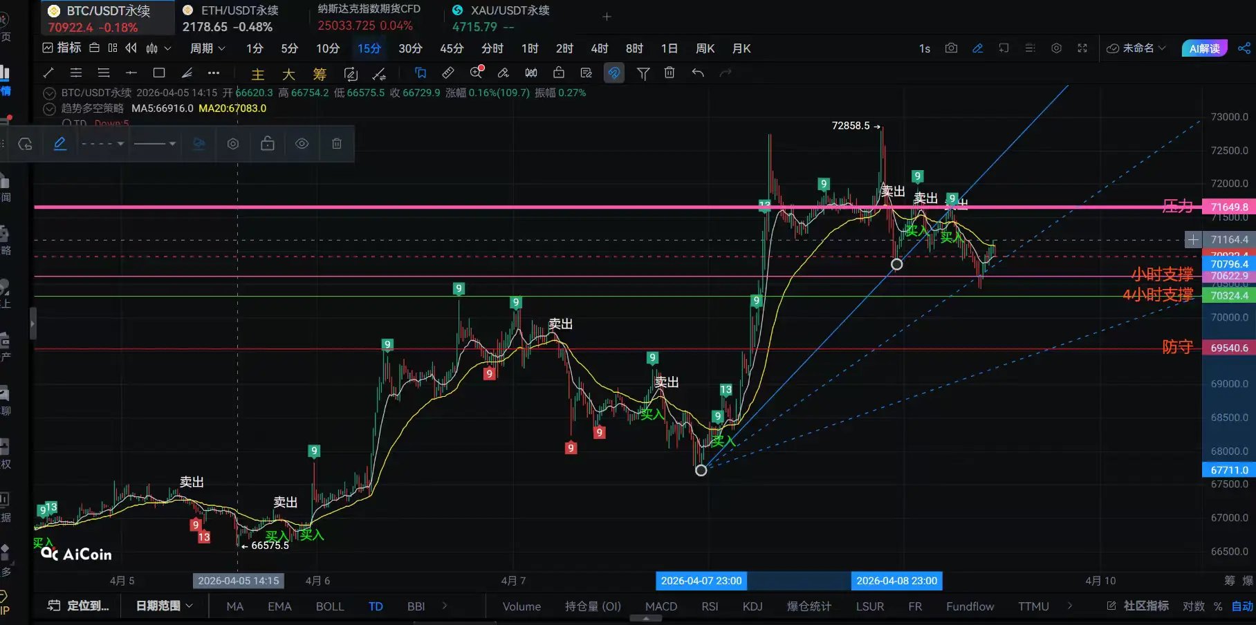Screen dimensions: 1256x625
Task: Enable the MACD sub-indicator
Action: point(661,606)
